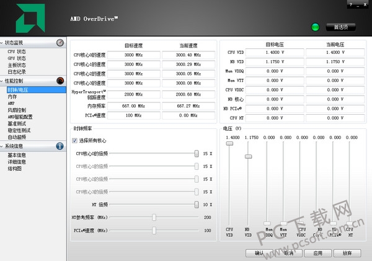Open GPU 状态 page
The width and height of the screenshot is (372, 261).
17,58
